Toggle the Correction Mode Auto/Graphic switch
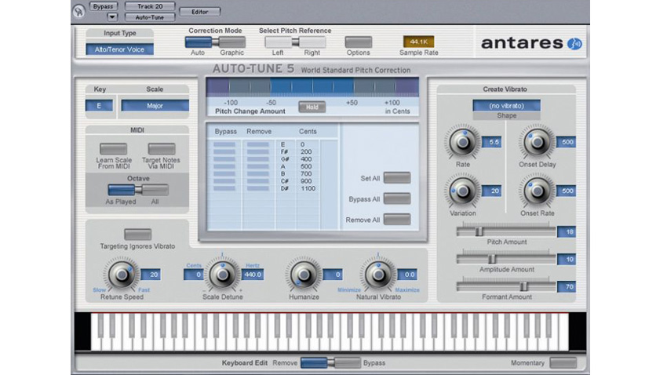The image size is (667, 375). pyautogui.click(x=215, y=42)
